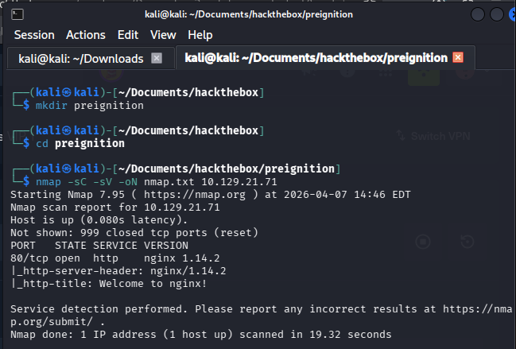Close the ~/Downloads tab
This screenshot has height=349, width=516.
coord(157,58)
